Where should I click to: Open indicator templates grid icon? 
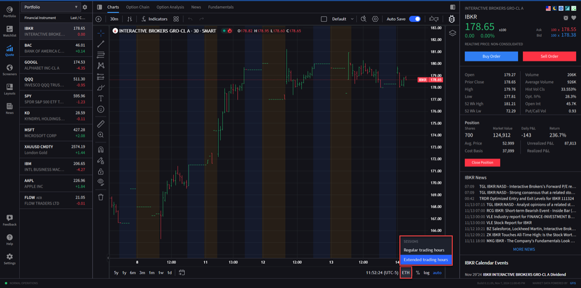(x=176, y=19)
